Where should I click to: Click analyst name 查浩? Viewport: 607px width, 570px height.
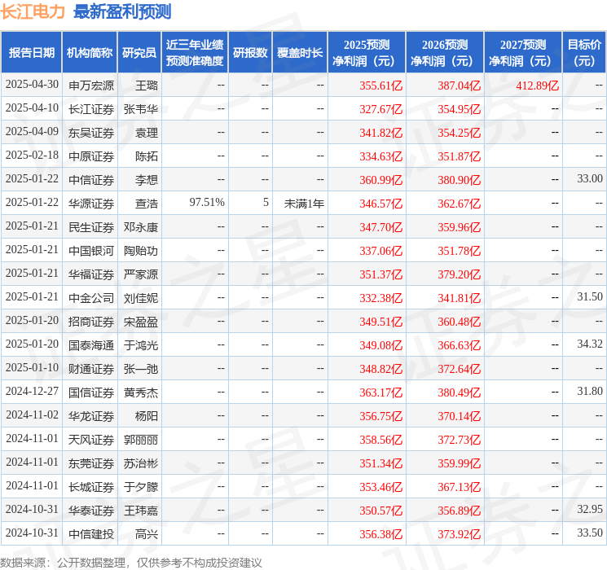147,204
